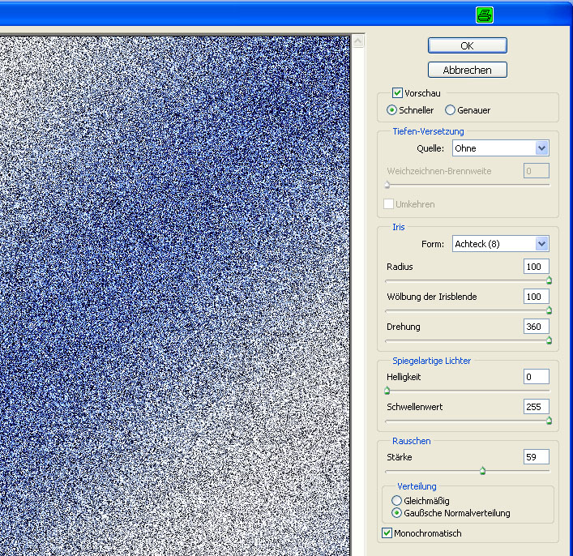Image resolution: width=573 pixels, height=556 pixels.
Task: Click the Helligkeit value field
Action: pyautogui.click(x=536, y=377)
